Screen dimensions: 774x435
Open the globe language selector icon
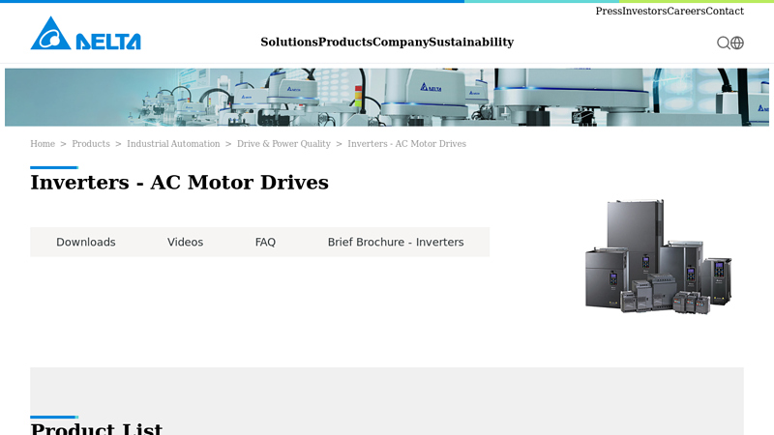737,43
